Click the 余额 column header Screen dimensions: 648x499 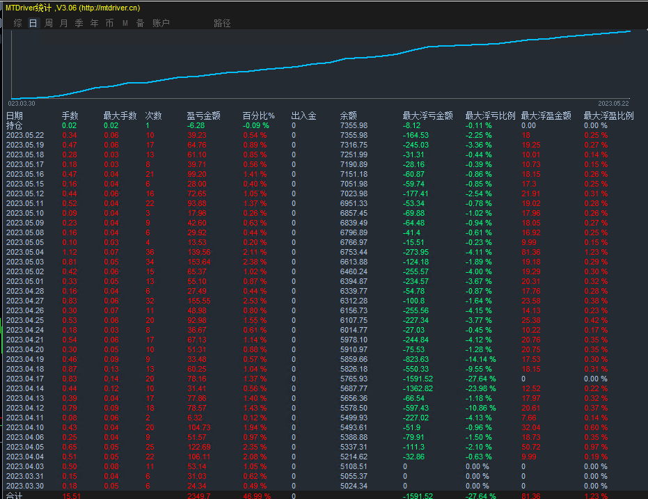(x=349, y=116)
